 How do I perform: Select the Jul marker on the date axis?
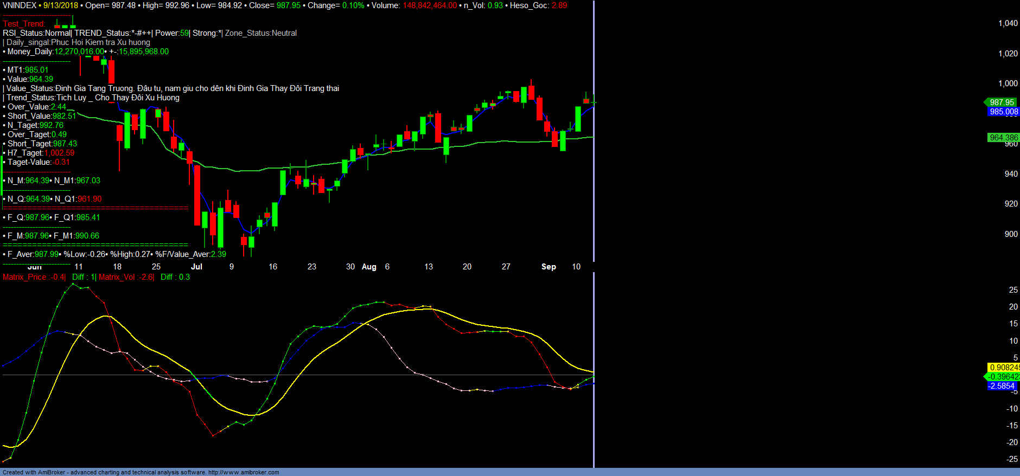point(196,267)
